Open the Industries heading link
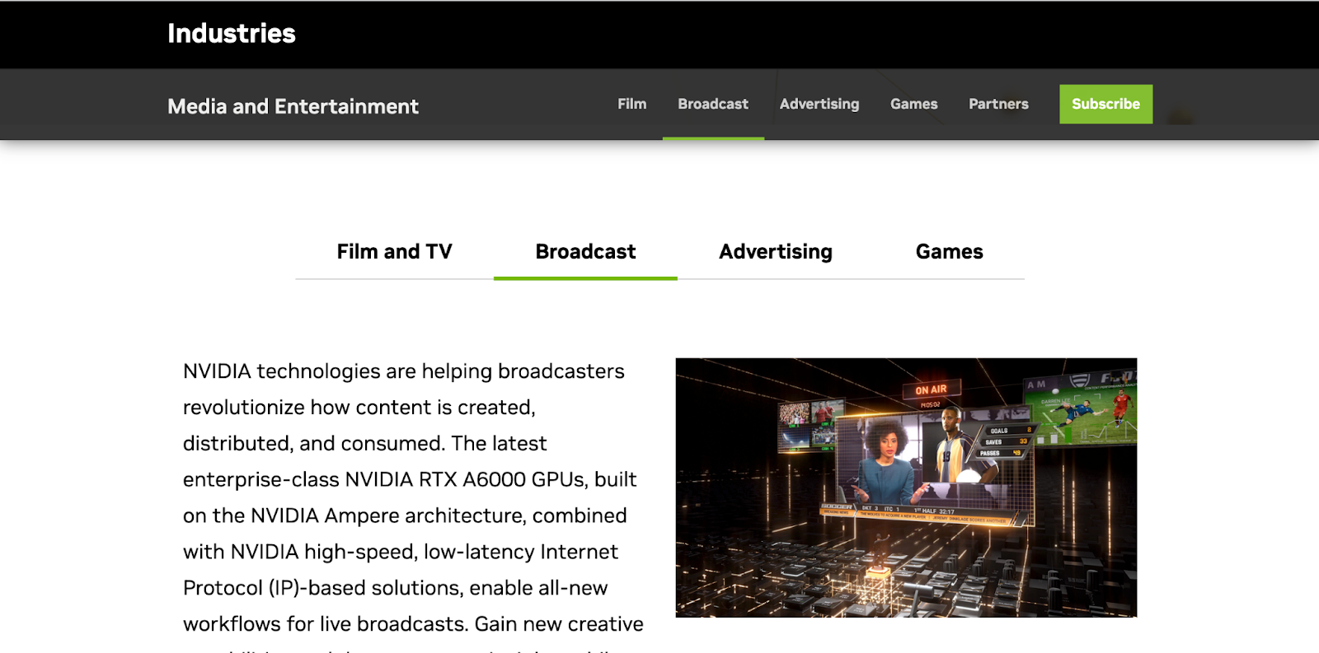Image resolution: width=1319 pixels, height=653 pixels. 232,34
